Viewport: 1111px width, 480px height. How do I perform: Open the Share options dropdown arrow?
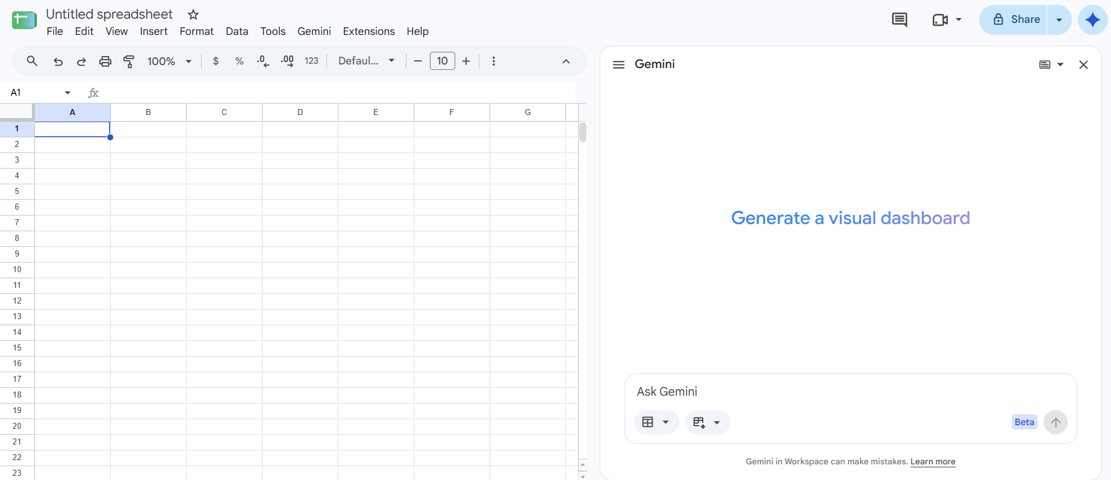coord(1059,20)
